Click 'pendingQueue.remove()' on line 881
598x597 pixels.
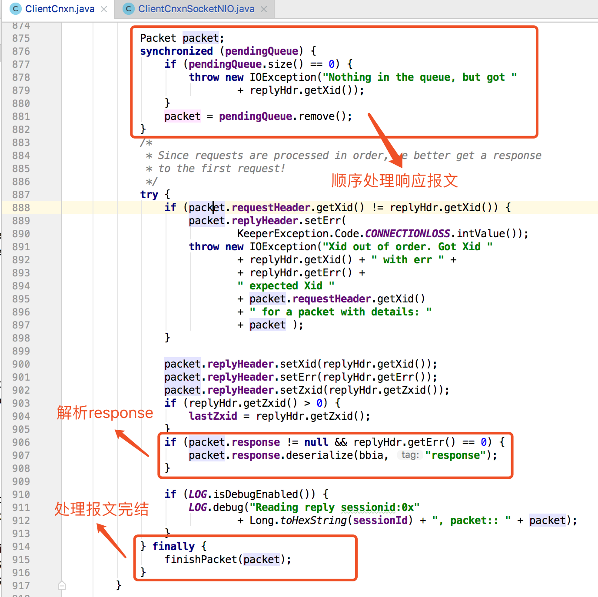point(282,116)
